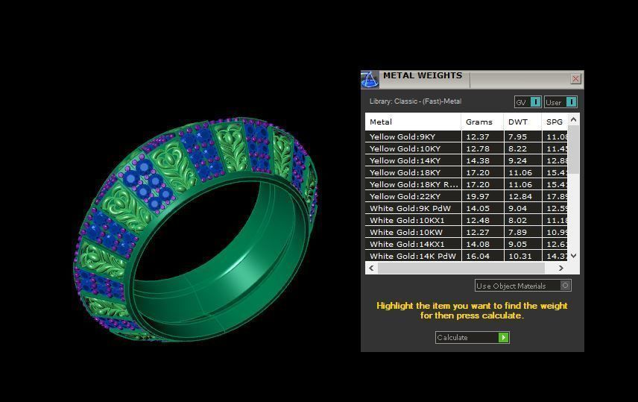
Task: Click the 10.31 DWT value
Action: pyautogui.click(x=520, y=256)
